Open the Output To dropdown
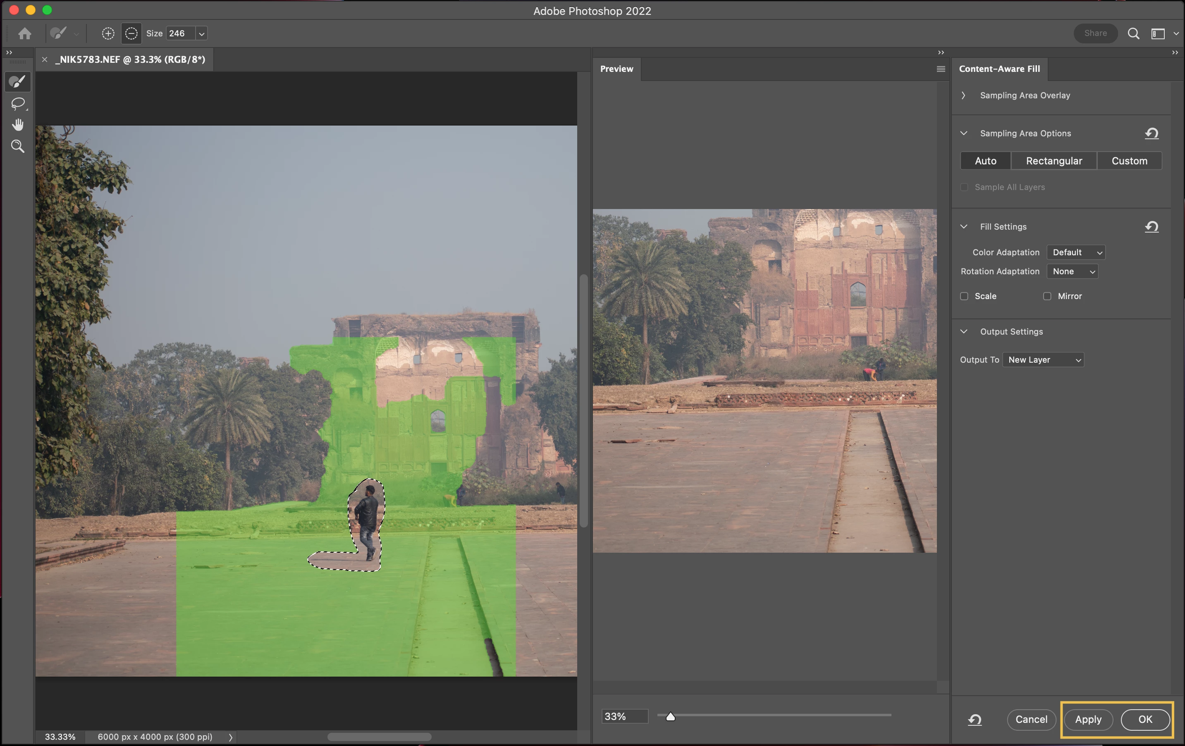 tap(1043, 360)
